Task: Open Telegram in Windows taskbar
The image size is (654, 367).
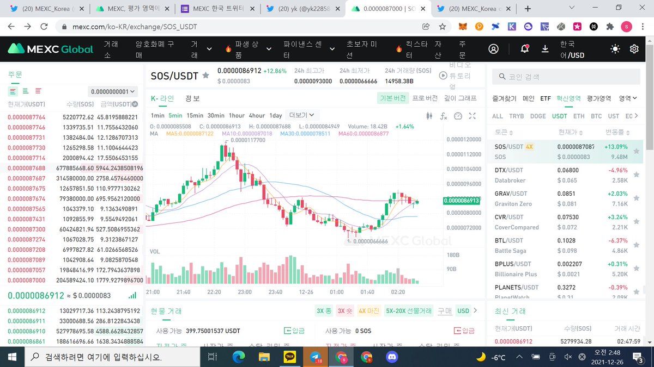Action: point(316,357)
